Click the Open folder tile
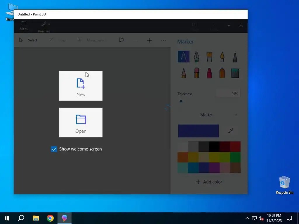The height and width of the screenshot is (224, 299). click(x=81, y=123)
